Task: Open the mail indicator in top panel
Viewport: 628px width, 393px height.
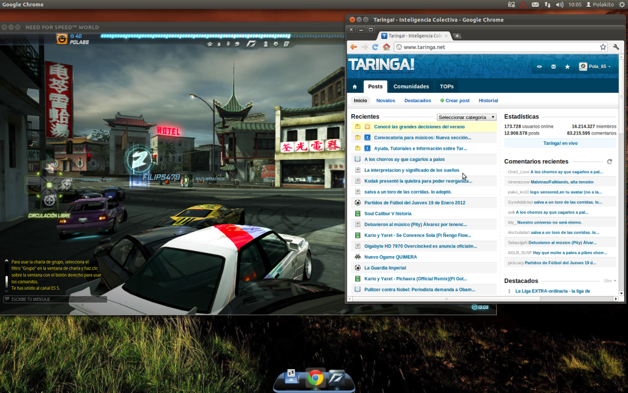Action: point(535,4)
